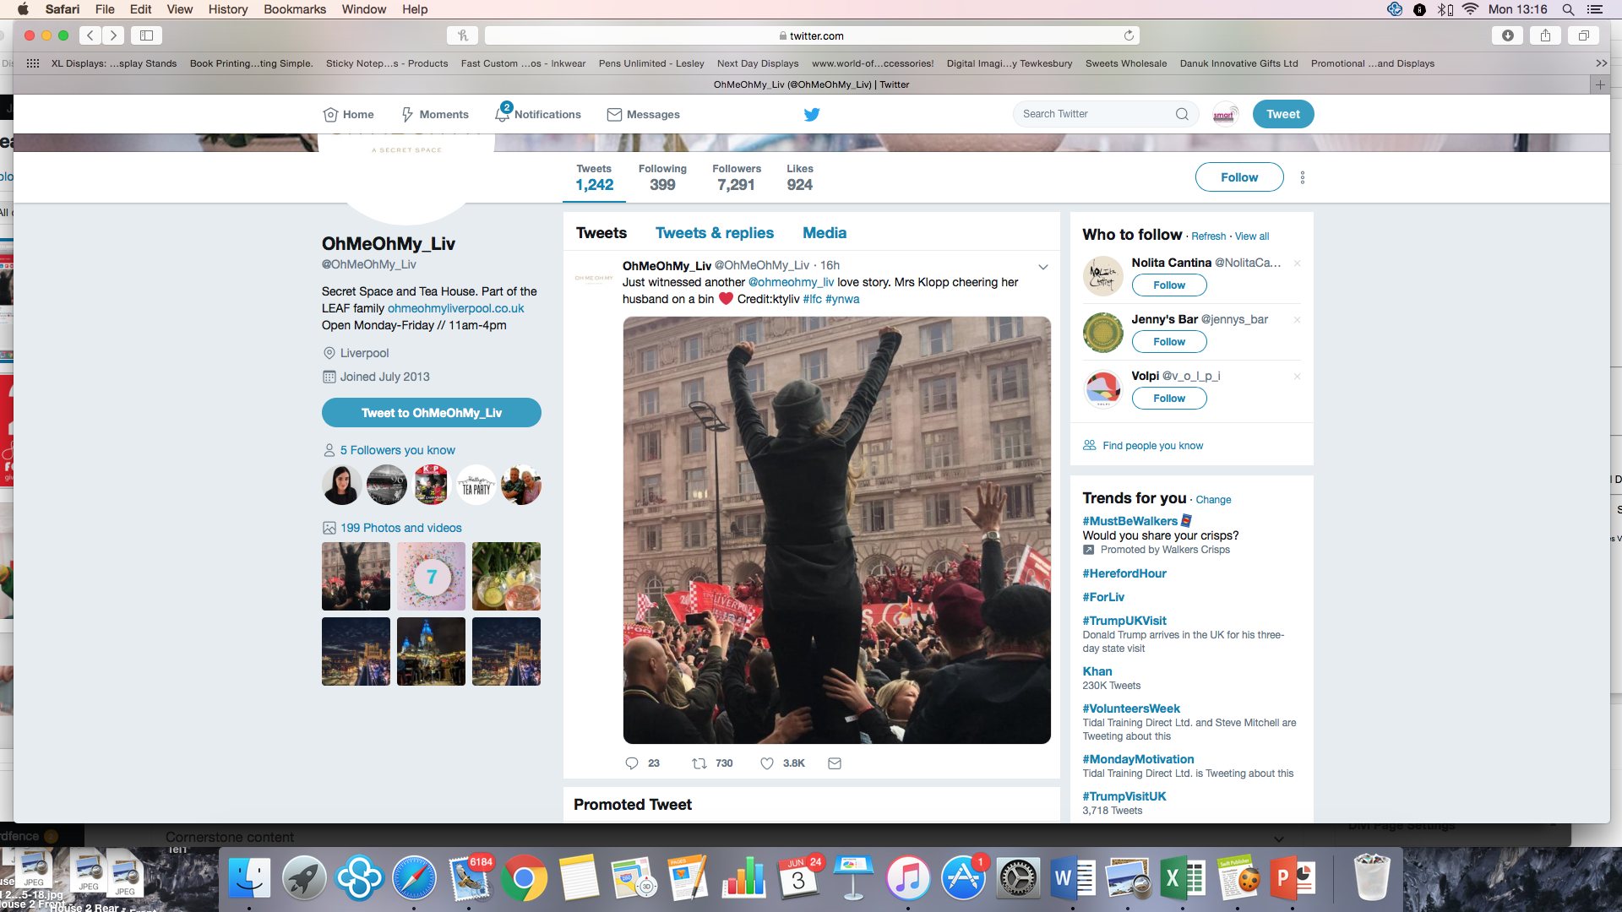Open Sweets Wholesale bookmark

coord(1126,63)
